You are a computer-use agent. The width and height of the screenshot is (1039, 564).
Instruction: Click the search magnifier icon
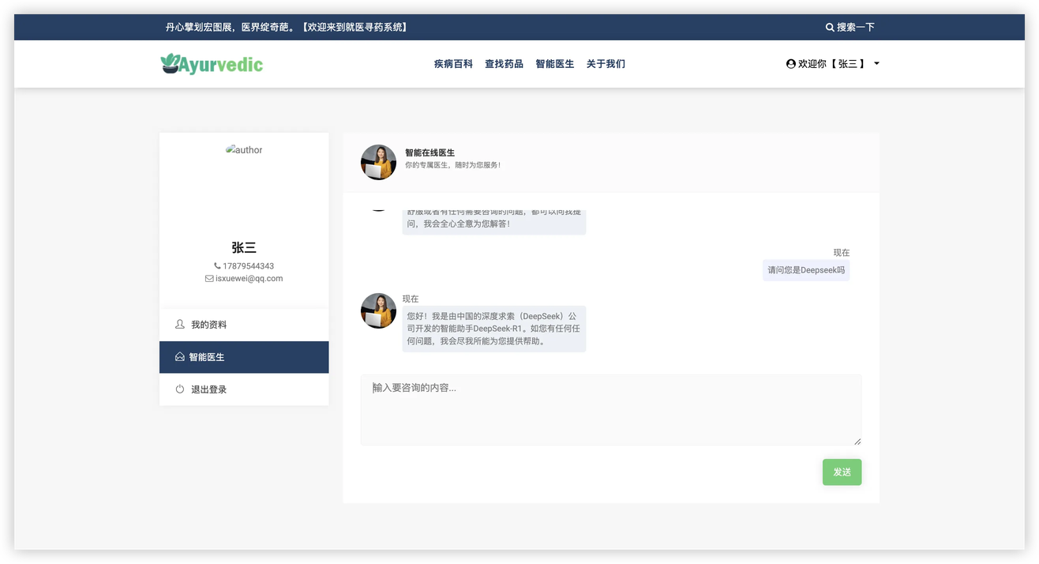[830, 27]
